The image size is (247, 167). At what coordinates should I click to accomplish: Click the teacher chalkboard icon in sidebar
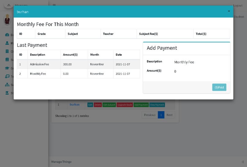(x=7, y=76)
